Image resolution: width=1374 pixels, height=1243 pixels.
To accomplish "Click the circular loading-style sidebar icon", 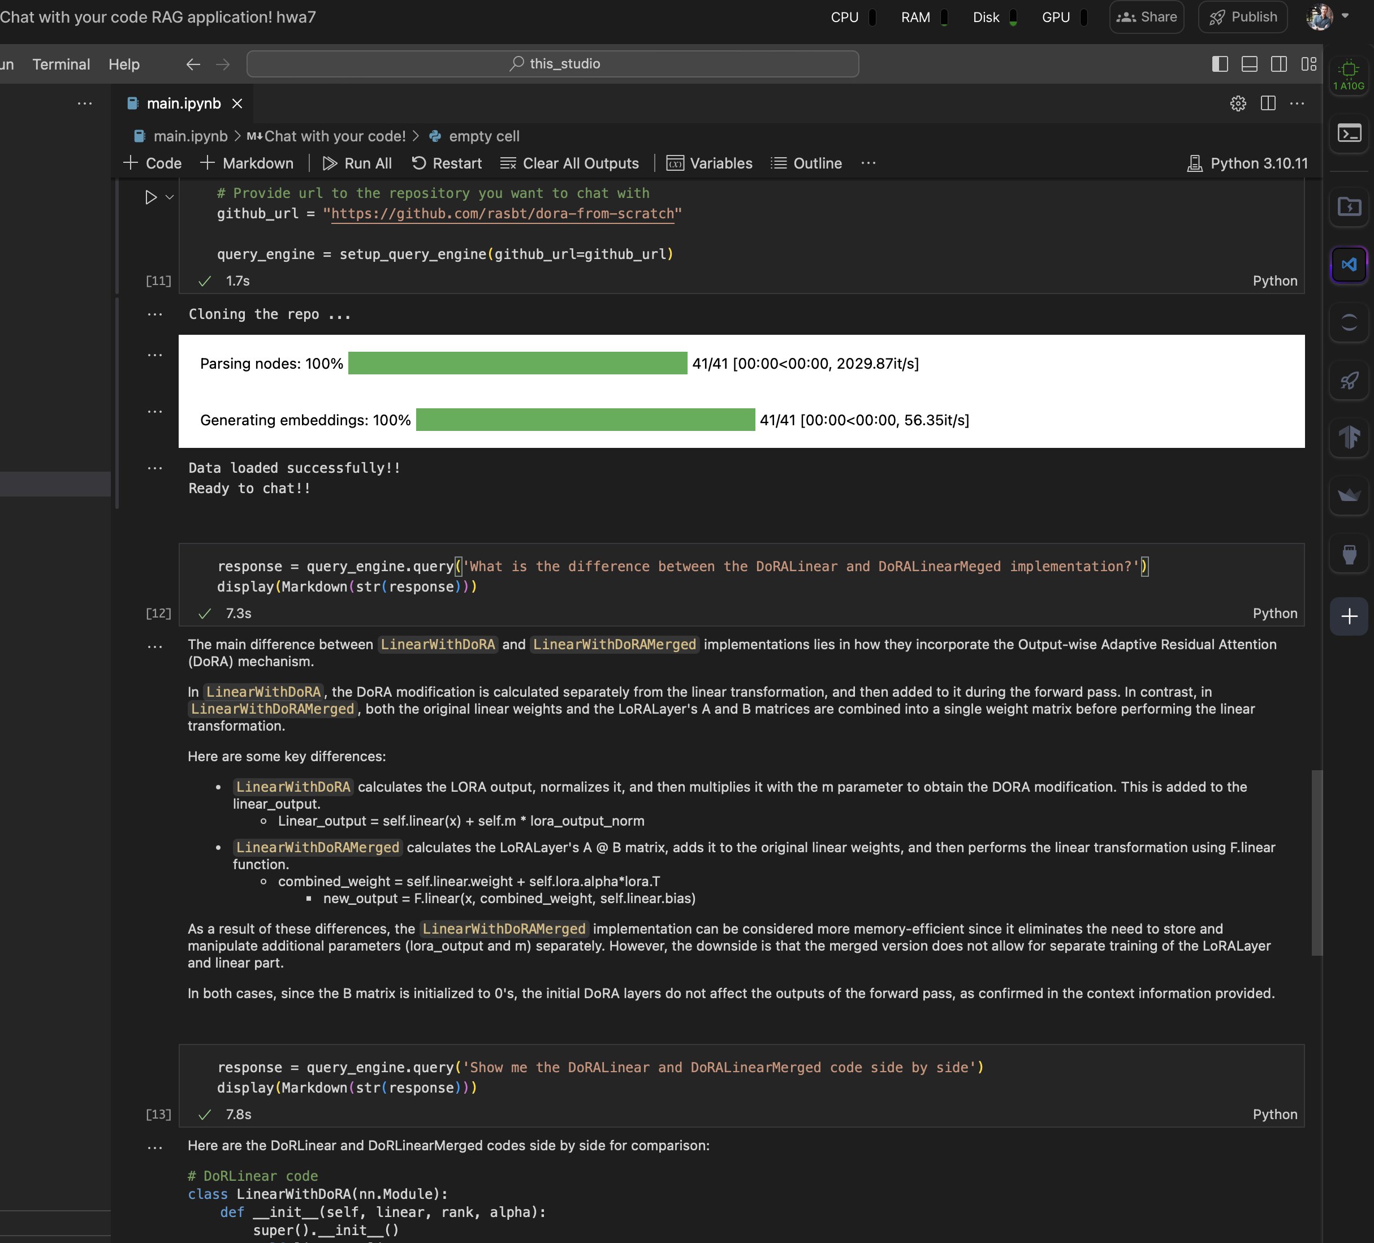I will click(1349, 322).
